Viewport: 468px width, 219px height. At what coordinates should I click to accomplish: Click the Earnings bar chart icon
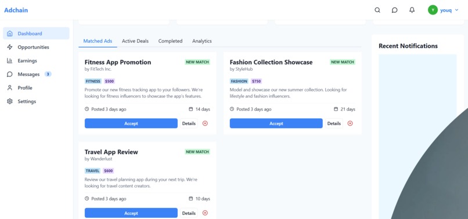[x=10, y=60]
